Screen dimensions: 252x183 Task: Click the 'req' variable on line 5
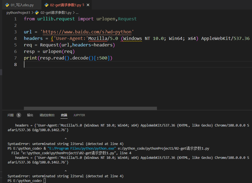28,45
